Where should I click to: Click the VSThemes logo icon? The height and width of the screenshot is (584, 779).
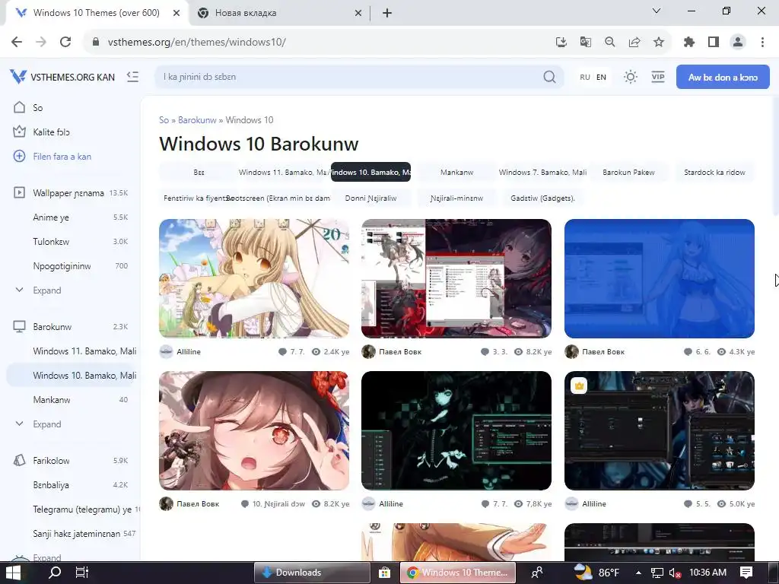(x=18, y=77)
